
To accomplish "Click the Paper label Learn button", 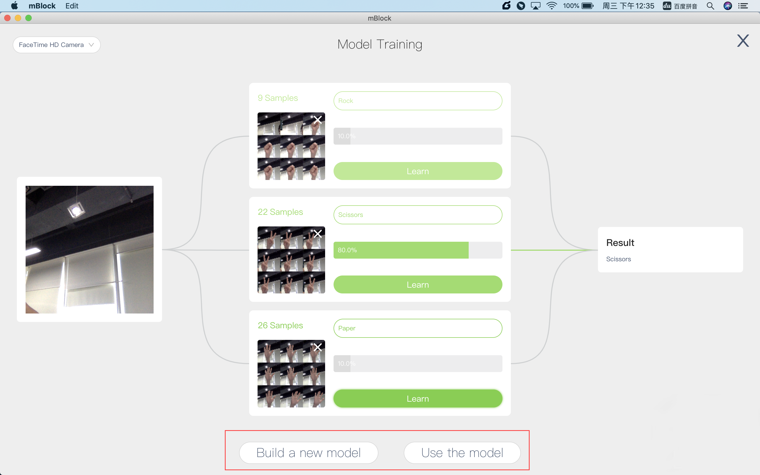I will pyautogui.click(x=417, y=398).
